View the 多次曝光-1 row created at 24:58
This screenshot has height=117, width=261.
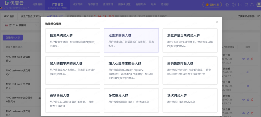coord(248,86)
